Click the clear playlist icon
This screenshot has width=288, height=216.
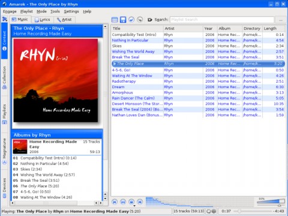[x=115, y=20]
